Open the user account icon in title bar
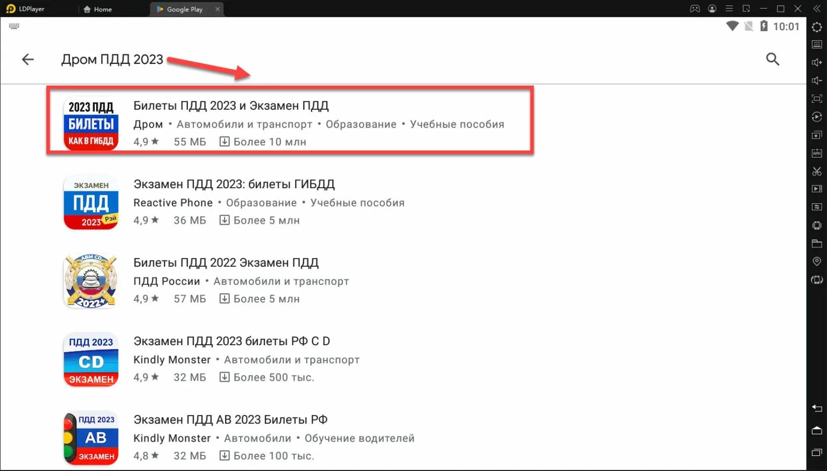The height and width of the screenshot is (471, 827). pos(712,9)
